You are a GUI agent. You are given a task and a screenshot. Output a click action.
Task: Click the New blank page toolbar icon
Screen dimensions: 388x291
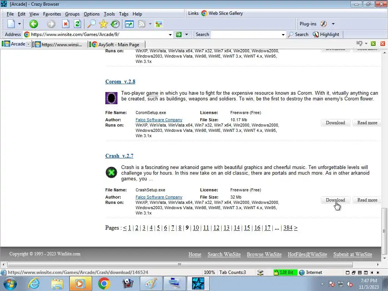11,24
